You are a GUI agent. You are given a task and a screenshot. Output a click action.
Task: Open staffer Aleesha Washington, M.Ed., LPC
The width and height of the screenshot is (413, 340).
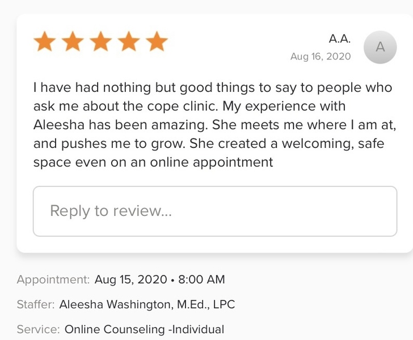[x=147, y=304]
